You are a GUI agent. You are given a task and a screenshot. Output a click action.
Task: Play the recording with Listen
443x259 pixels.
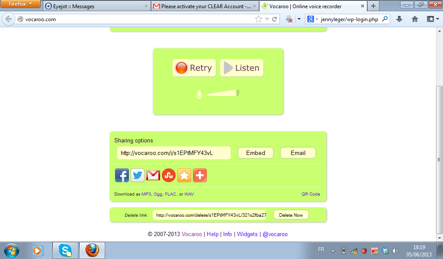(x=242, y=68)
